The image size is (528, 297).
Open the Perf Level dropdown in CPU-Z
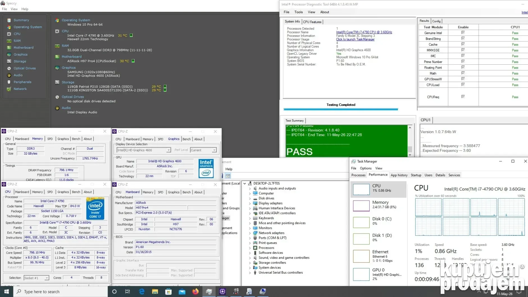tap(203, 150)
